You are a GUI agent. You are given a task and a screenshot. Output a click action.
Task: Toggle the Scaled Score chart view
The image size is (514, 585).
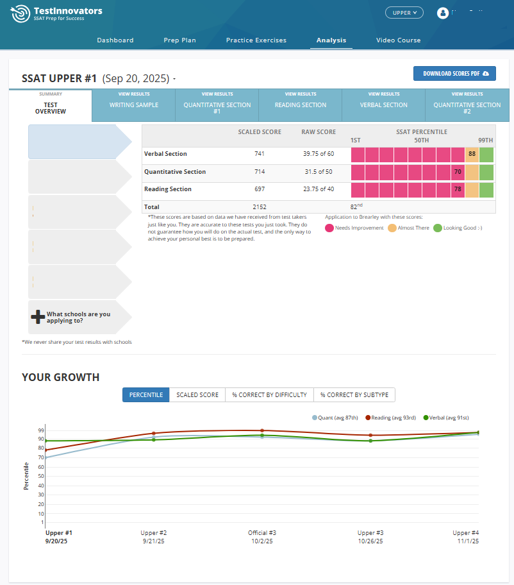coord(197,394)
